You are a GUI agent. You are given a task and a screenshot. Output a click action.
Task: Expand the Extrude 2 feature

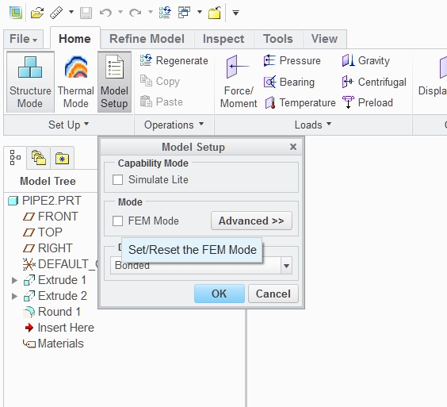pyautogui.click(x=14, y=296)
